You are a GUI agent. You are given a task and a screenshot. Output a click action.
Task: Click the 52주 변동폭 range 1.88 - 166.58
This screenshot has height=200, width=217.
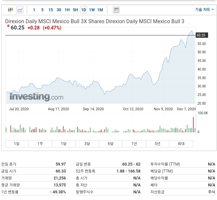(x=128, y=171)
